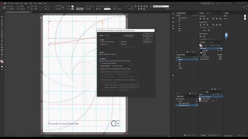Open the workspace switcher dropdown
Image resolution: width=248 pixels, height=139 pixels.
tap(219, 3)
